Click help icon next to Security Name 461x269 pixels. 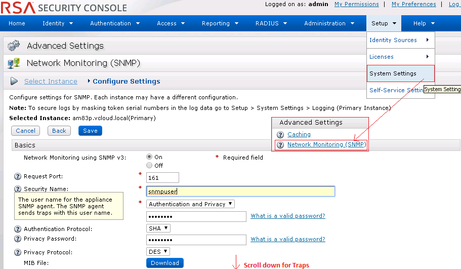pyautogui.click(x=18, y=189)
